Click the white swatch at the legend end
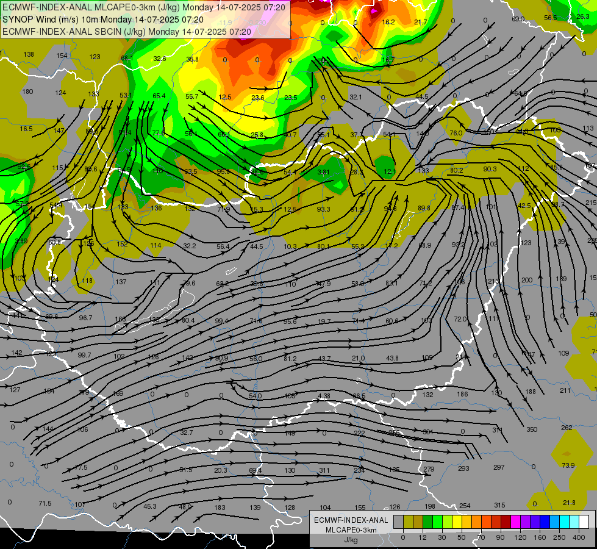The width and height of the screenshot is (597, 549). coord(584,522)
